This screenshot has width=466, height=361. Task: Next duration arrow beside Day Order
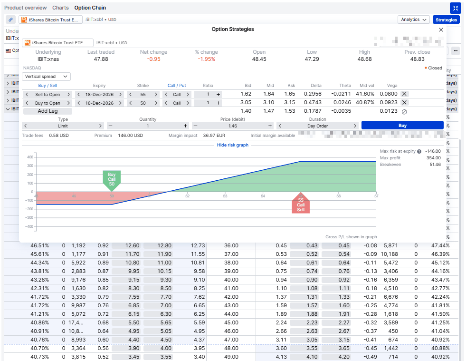[355, 126]
